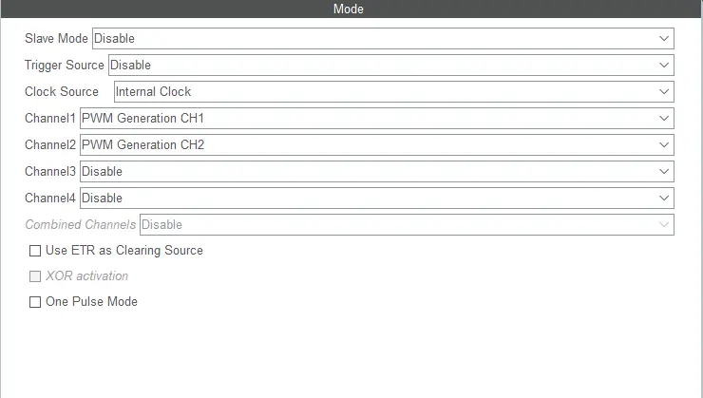Viewport: 703px width, 398px height.
Task: Open the Channel4 dropdown list
Action: [x=375, y=199]
